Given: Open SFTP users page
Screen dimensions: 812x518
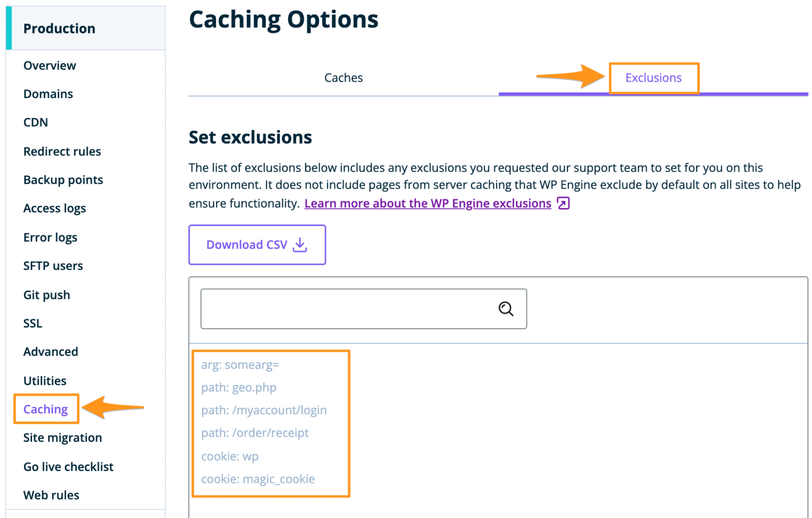Looking at the screenshot, I should [x=53, y=265].
